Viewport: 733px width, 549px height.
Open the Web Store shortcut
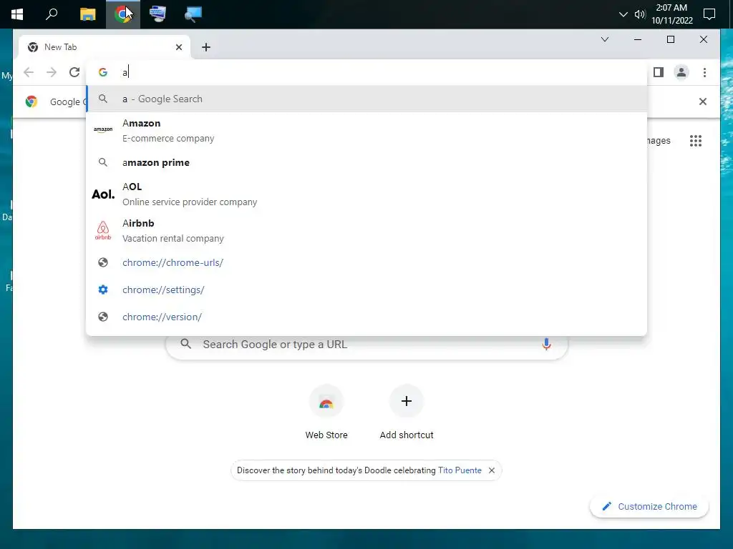point(326,412)
